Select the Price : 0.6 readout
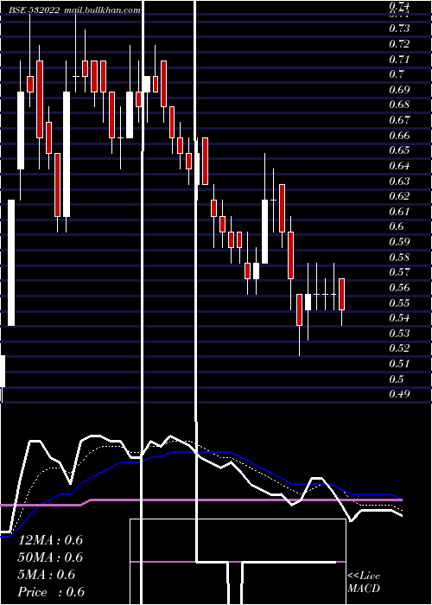Image resolution: width=432 pixels, height=605 pixels. [51, 592]
